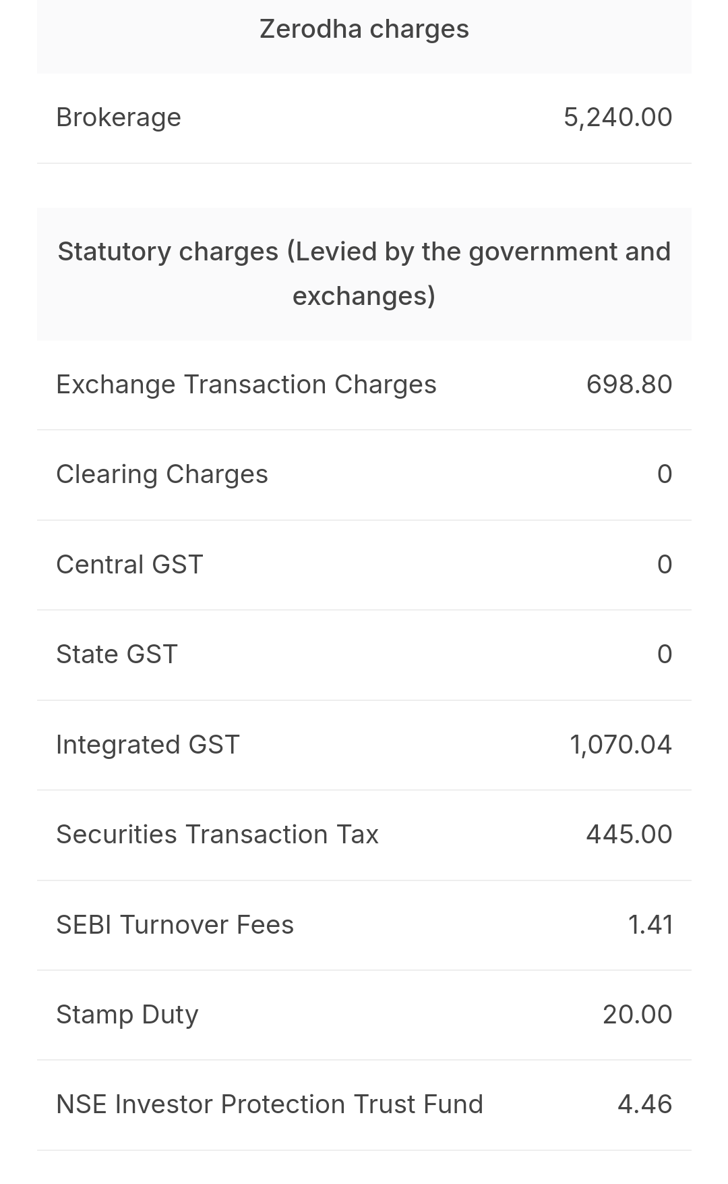
Task: Select the NSE Investor Protection Trust Fund label
Action: pos(270,1104)
